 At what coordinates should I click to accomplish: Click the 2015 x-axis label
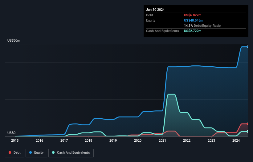coord(15,140)
